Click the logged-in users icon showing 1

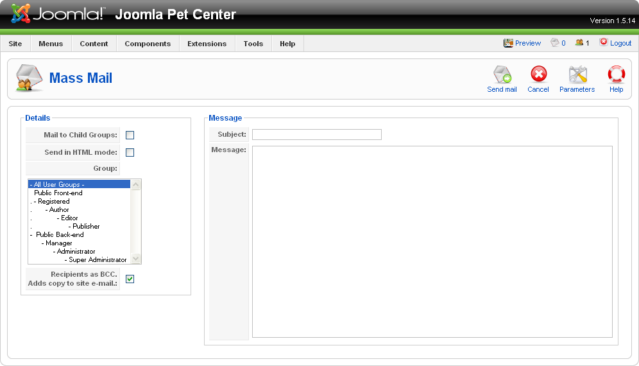click(x=579, y=42)
